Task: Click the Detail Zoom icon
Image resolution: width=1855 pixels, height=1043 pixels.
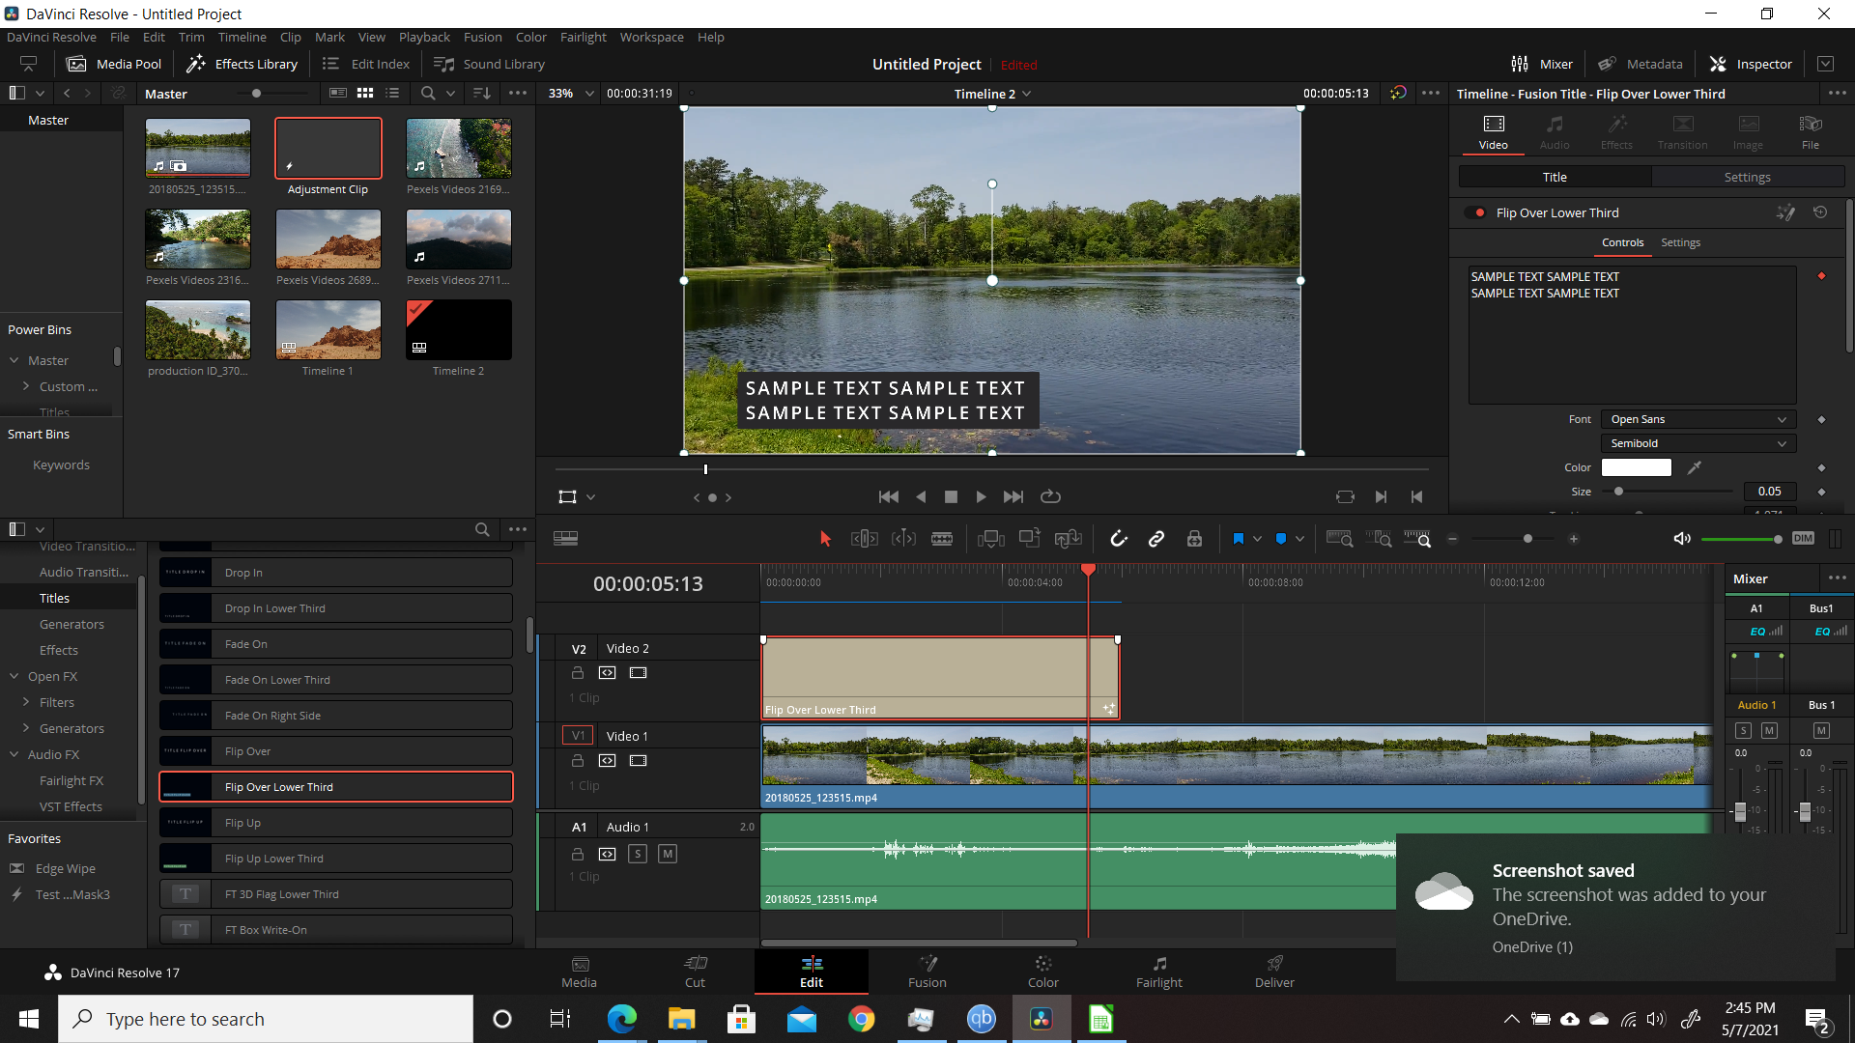Action: click(x=1379, y=539)
